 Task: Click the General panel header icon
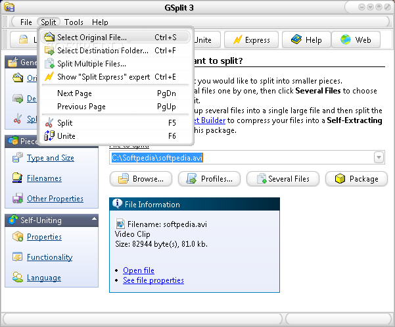pos(13,62)
